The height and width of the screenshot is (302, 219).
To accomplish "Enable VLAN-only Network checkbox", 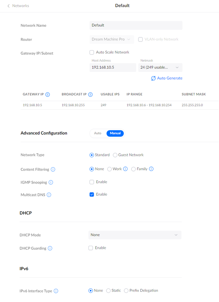I will click(140, 40).
